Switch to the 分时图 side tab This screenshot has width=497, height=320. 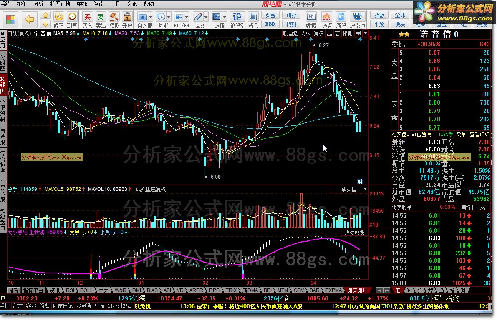3,62
